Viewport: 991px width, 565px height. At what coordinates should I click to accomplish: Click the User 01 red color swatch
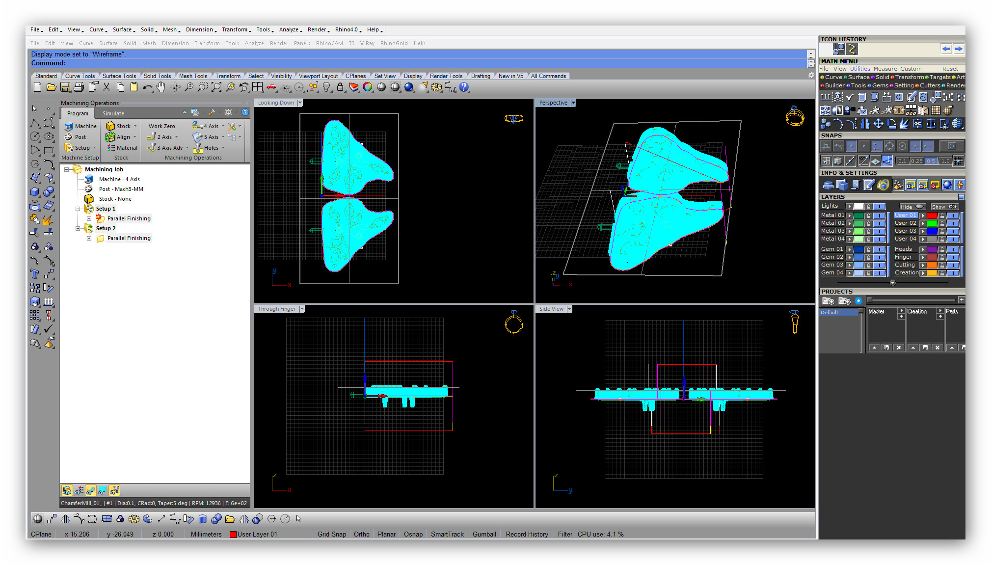coord(932,215)
